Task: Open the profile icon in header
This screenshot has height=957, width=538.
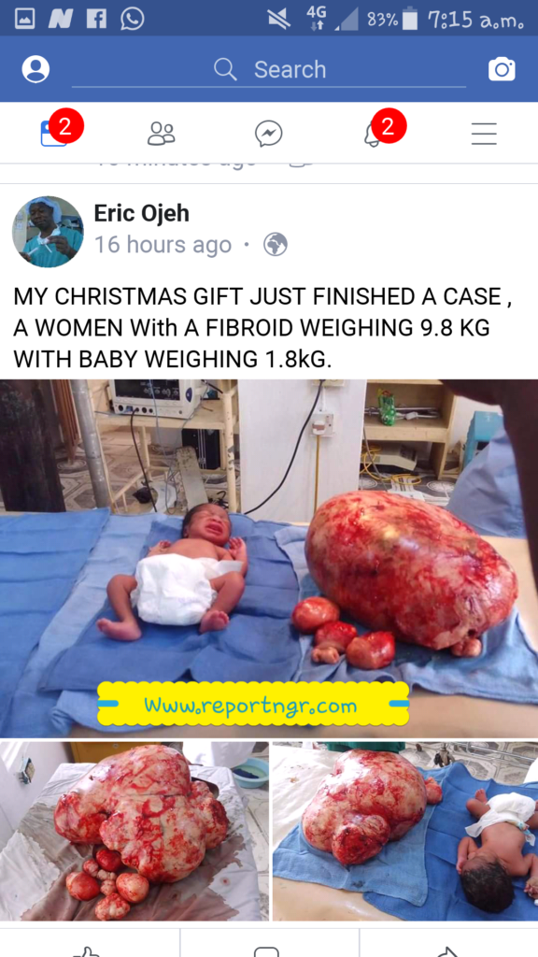Action: pyautogui.click(x=35, y=69)
